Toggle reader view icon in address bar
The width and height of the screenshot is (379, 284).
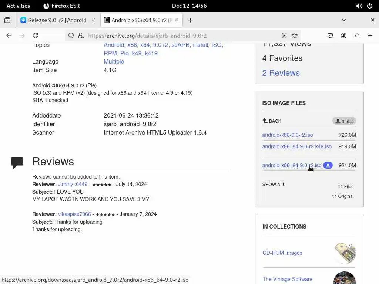(284, 35)
